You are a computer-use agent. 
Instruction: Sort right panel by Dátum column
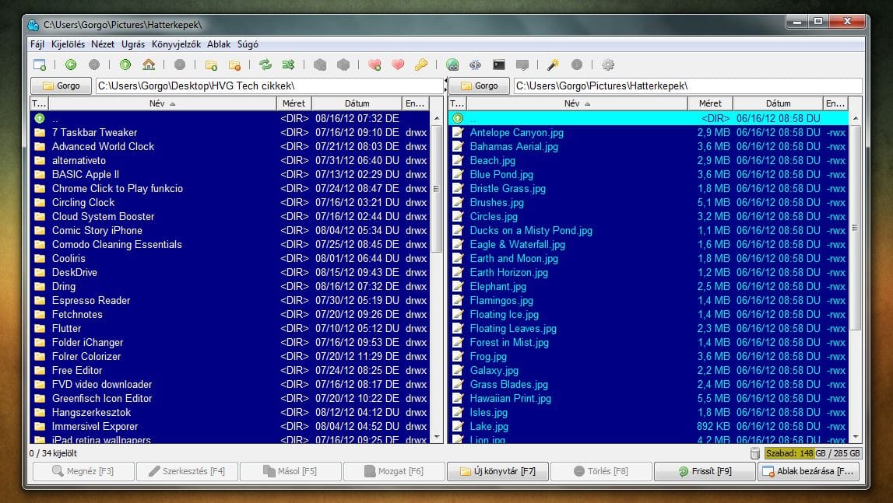point(778,103)
